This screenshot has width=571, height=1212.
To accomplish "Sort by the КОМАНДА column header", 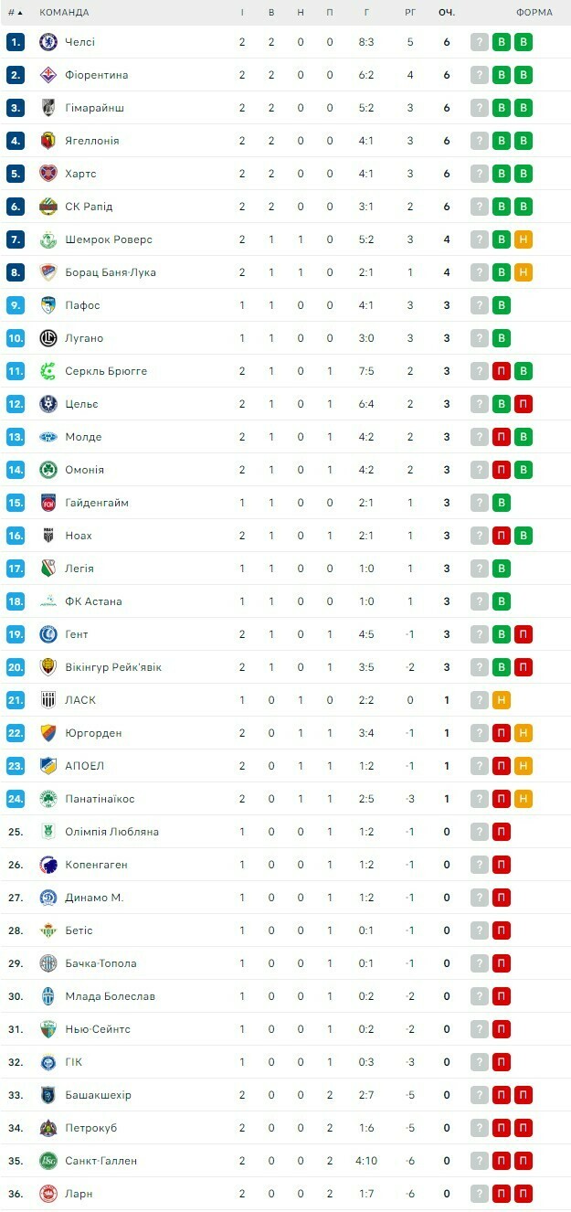I will (64, 13).
